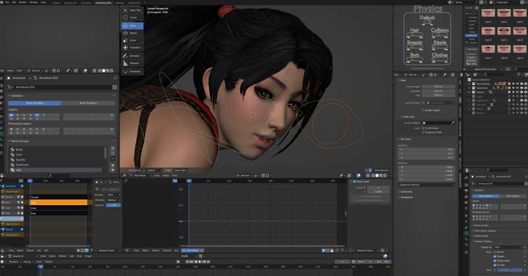Click the jump to end playback icon

coord(208,262)
